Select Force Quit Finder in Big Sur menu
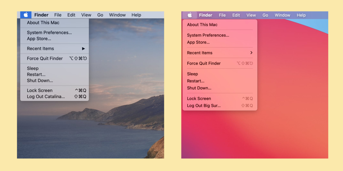 (204, 63)
